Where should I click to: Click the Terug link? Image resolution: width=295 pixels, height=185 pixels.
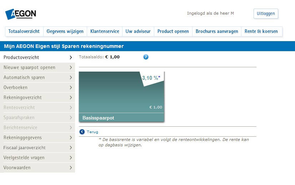pos(92,132)
